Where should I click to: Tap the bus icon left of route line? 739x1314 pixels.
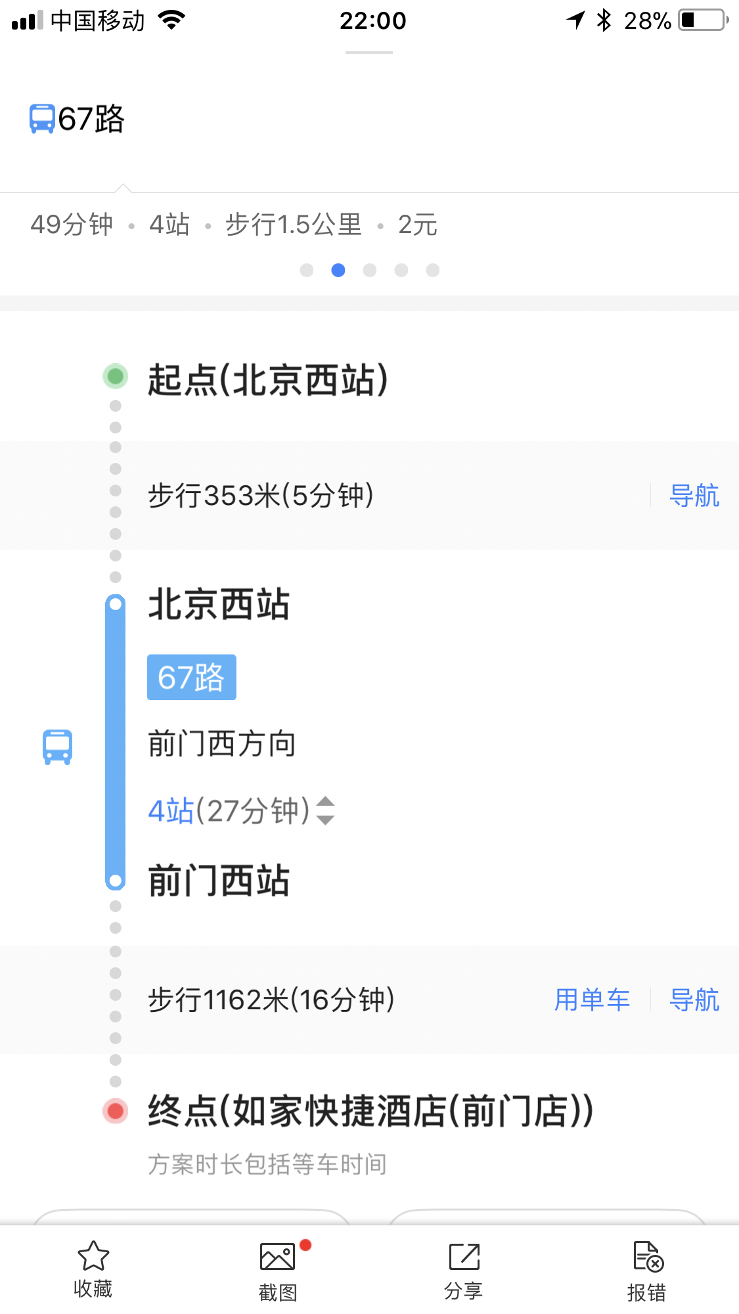[x=57, y=747]
